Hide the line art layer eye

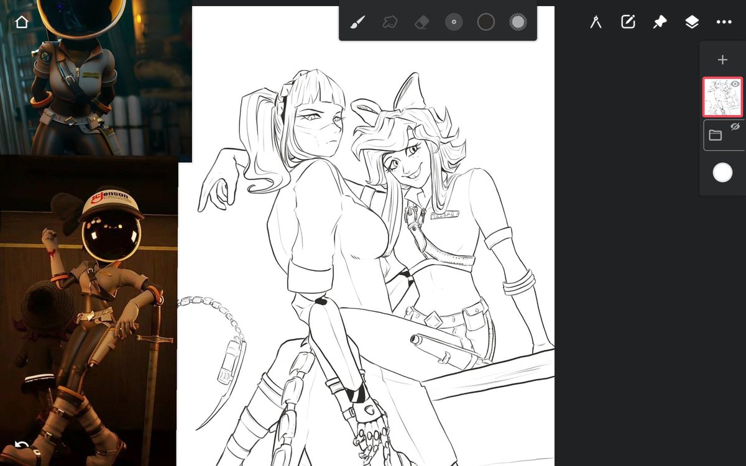click(735, 84)
